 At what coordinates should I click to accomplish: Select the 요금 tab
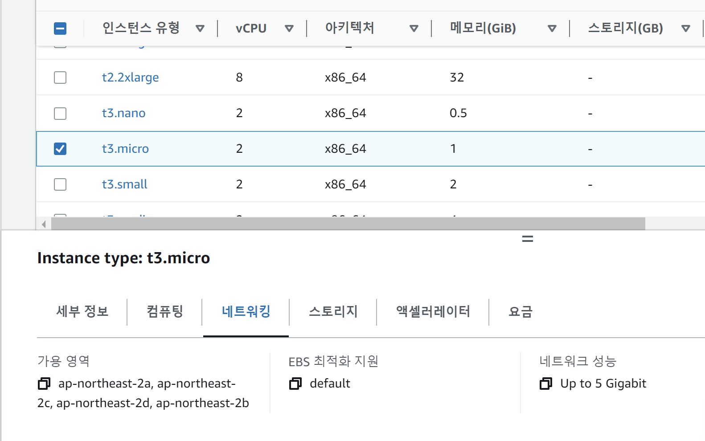(521, 311)
